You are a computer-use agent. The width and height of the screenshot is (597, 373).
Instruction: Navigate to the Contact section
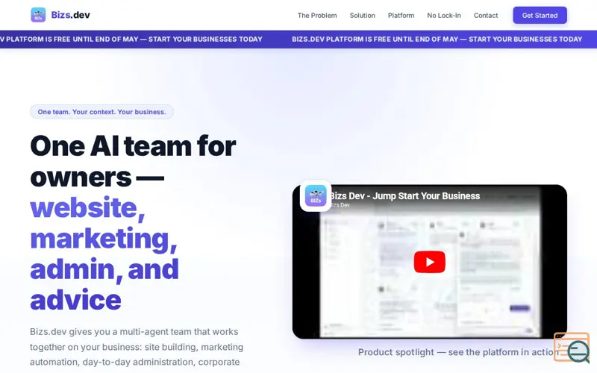(x=486, y=16)
